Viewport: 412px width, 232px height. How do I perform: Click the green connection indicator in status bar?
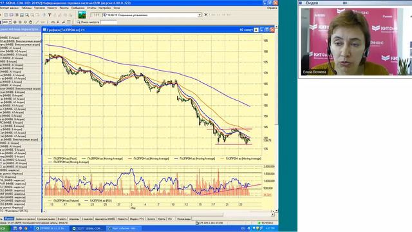tap(259, 223)
